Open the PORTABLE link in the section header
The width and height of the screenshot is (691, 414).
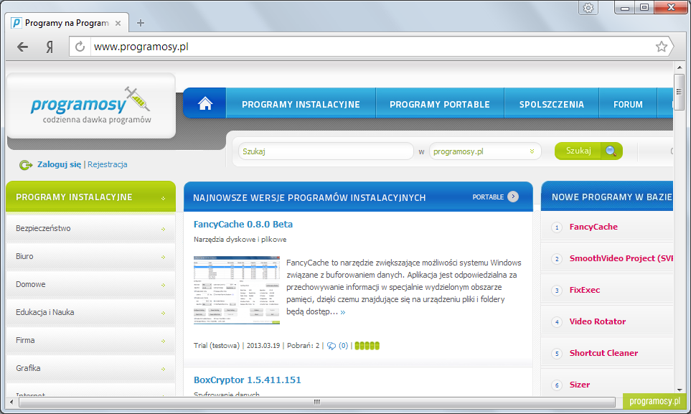[x=488, y=197]
